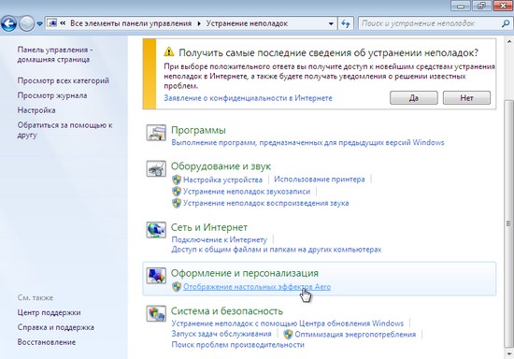
Task: Click the Оформление и персонализация category icon
Action: coord(156,276)
